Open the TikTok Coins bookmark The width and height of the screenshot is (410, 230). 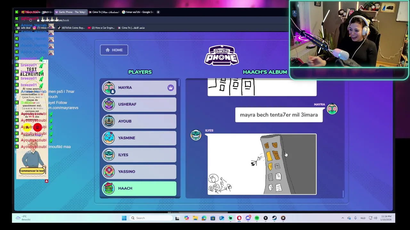pos(71,28)
